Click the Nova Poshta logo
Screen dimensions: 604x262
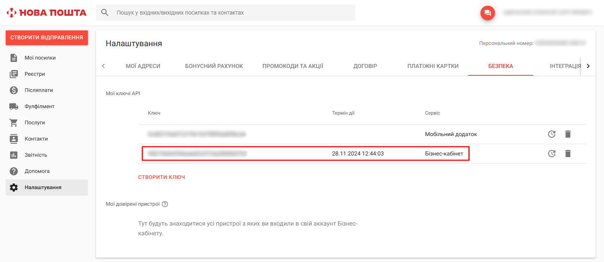point(47,13)
